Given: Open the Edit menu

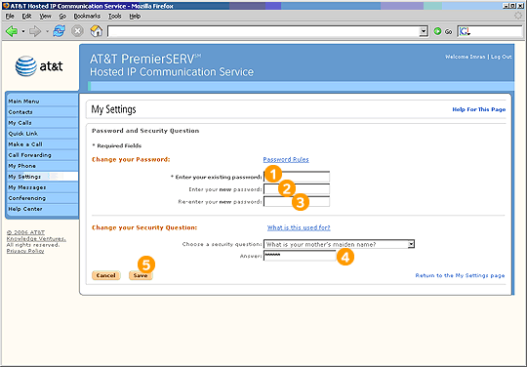Looking at the screenshot, I should pyautogui.click(x=26, y=17).
